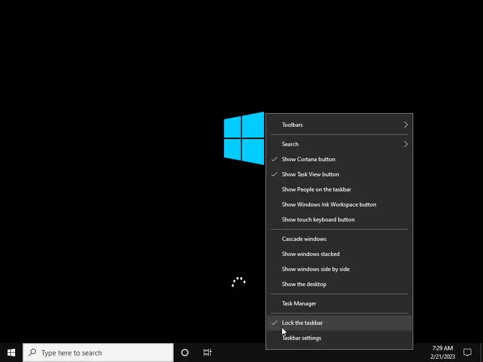Screen dimensions: 483x362
Task: Open Taskbar settings
Action: [340, 338]
